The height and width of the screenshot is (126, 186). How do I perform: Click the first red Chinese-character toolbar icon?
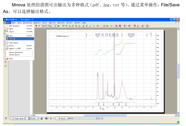pyautogui.click(x=135, y=26)
